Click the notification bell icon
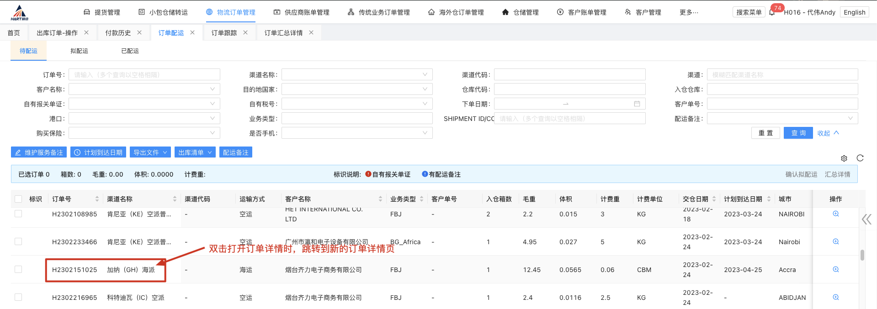877x309 pixels. 772,12
